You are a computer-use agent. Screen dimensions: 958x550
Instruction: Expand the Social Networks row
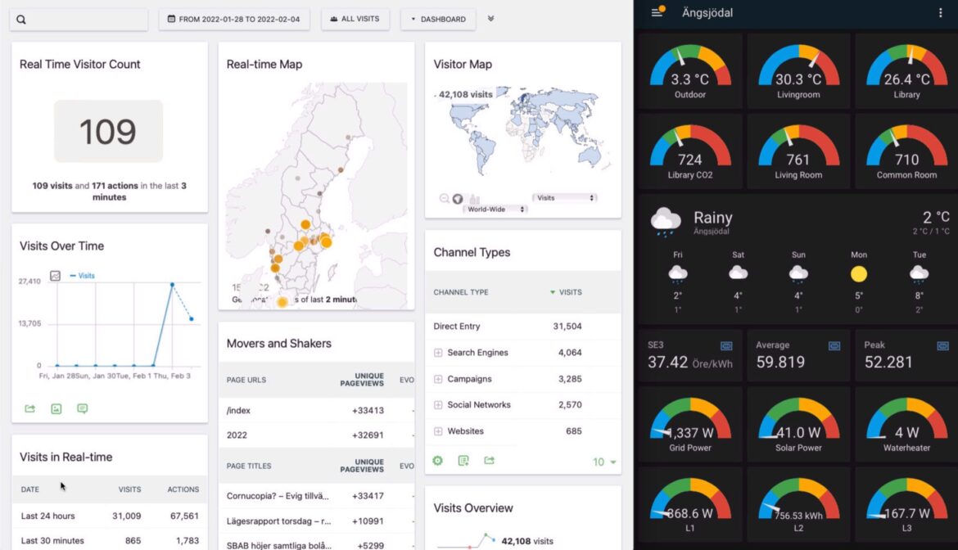tap(438, 405)
